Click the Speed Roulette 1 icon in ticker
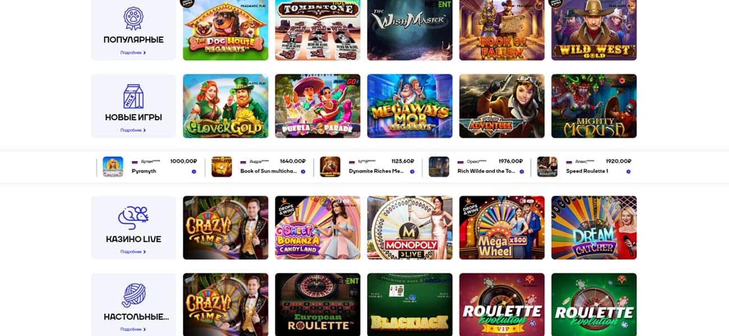729x336 pixels. tap(547, 166)
